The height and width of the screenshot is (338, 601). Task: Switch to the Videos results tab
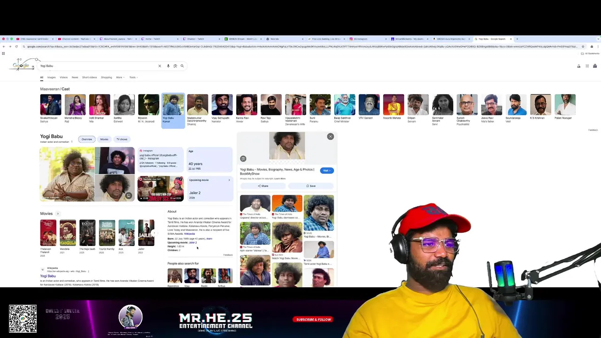[63, 77]
